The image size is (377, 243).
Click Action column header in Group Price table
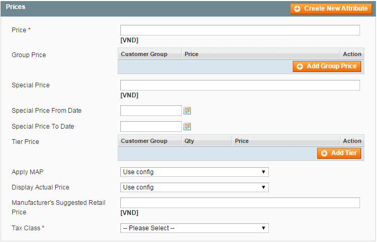pyautogui.click(x=352, y=54)
